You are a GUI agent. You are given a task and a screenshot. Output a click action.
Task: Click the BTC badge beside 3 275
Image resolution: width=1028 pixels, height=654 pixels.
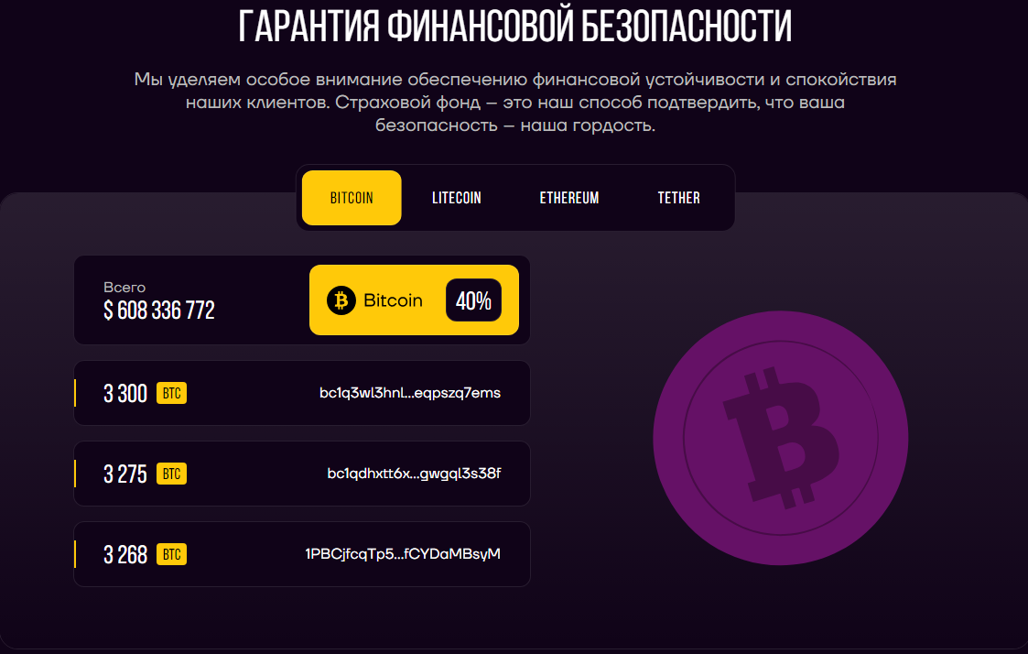coord(172,474)
